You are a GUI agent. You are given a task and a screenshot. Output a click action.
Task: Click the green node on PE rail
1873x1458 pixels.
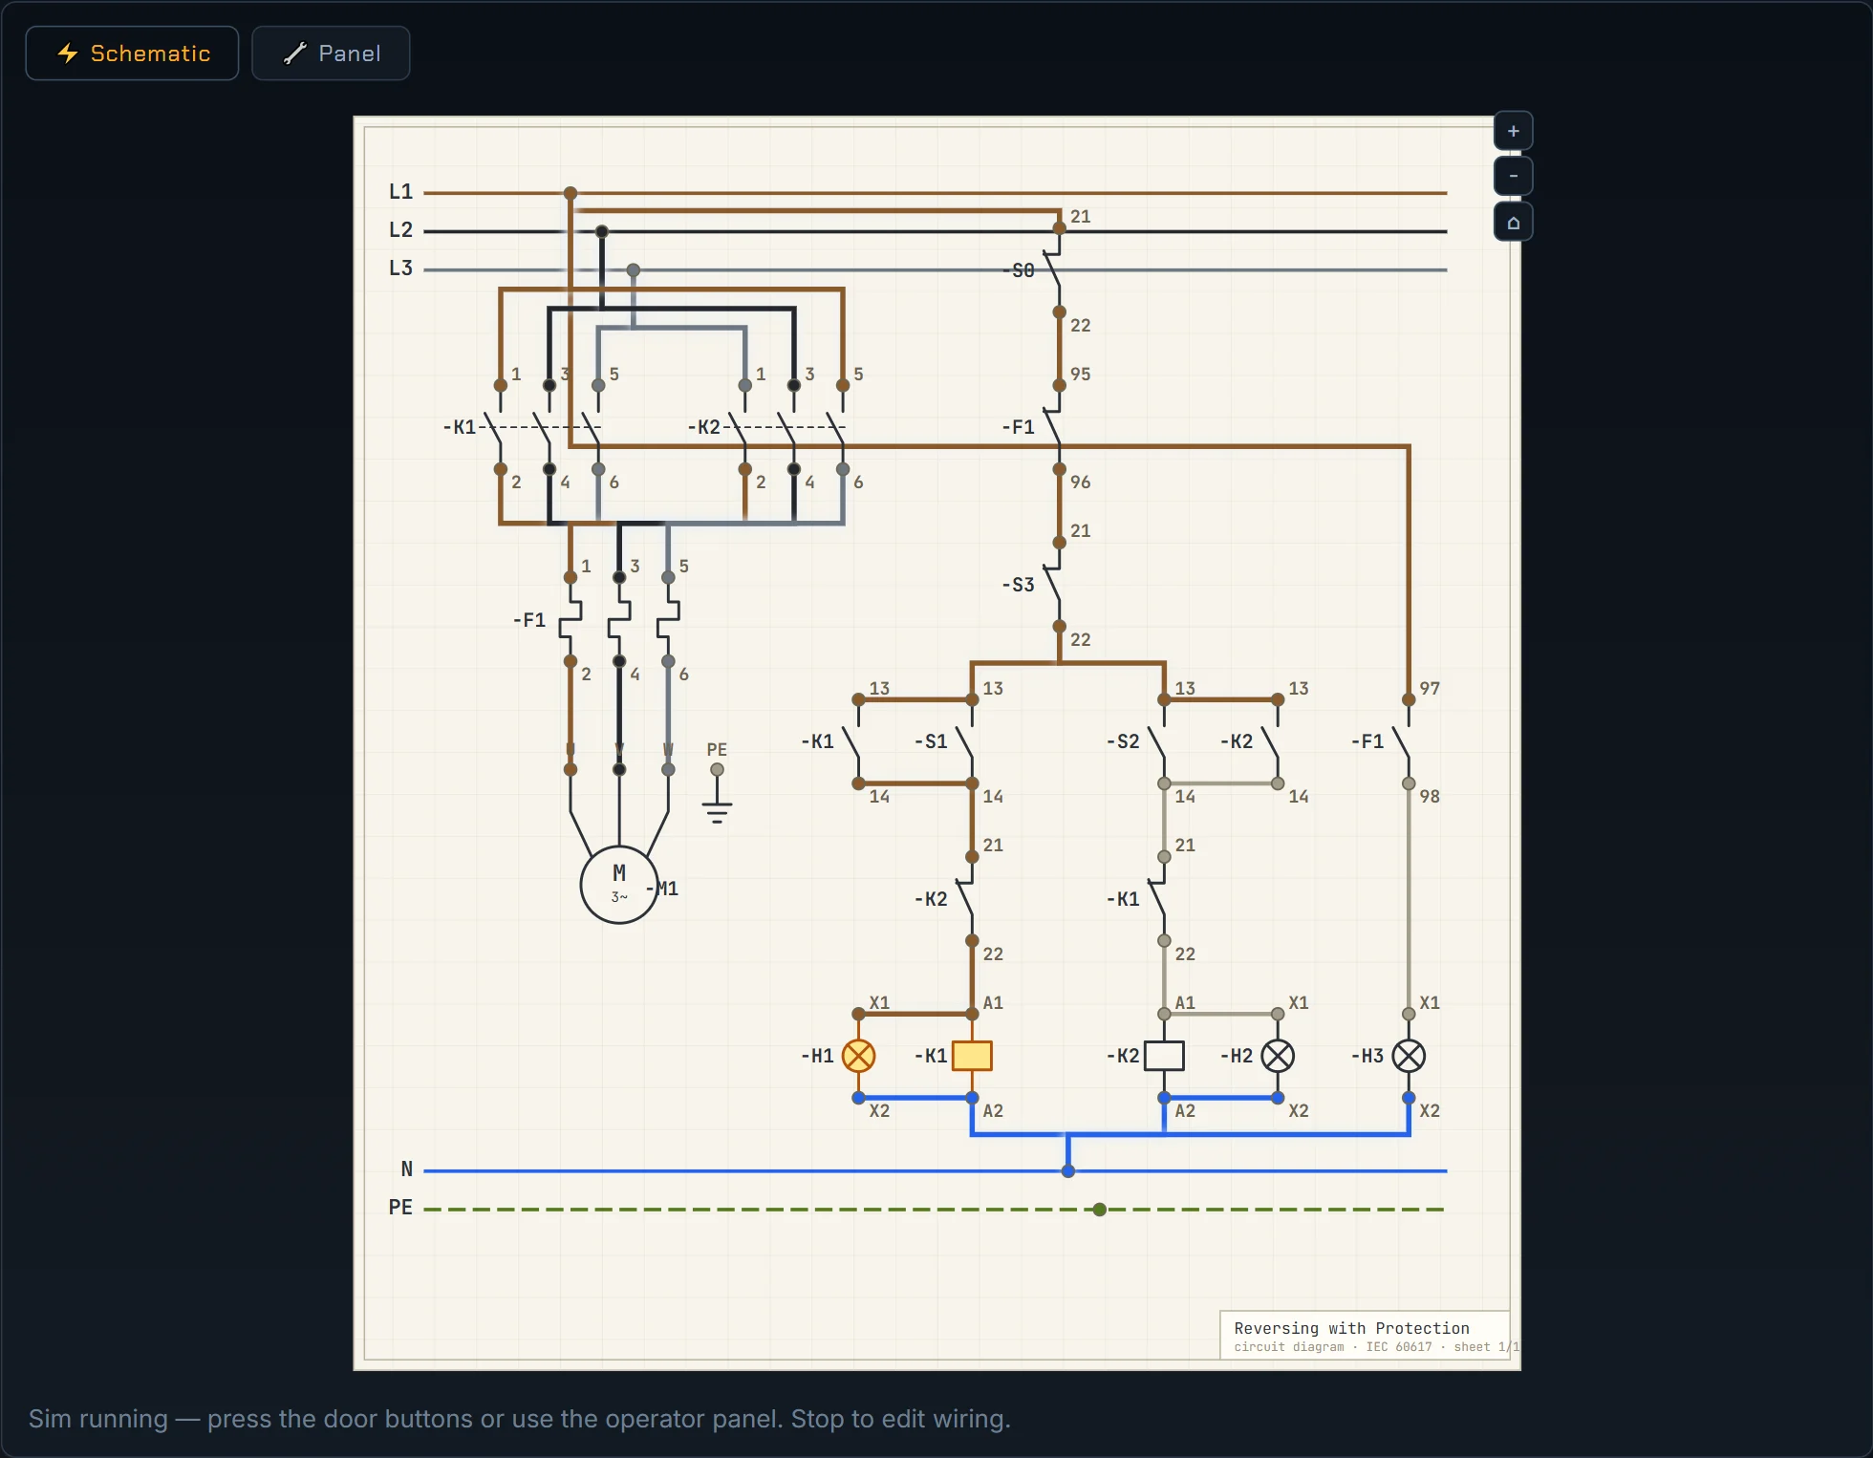1100,1210
